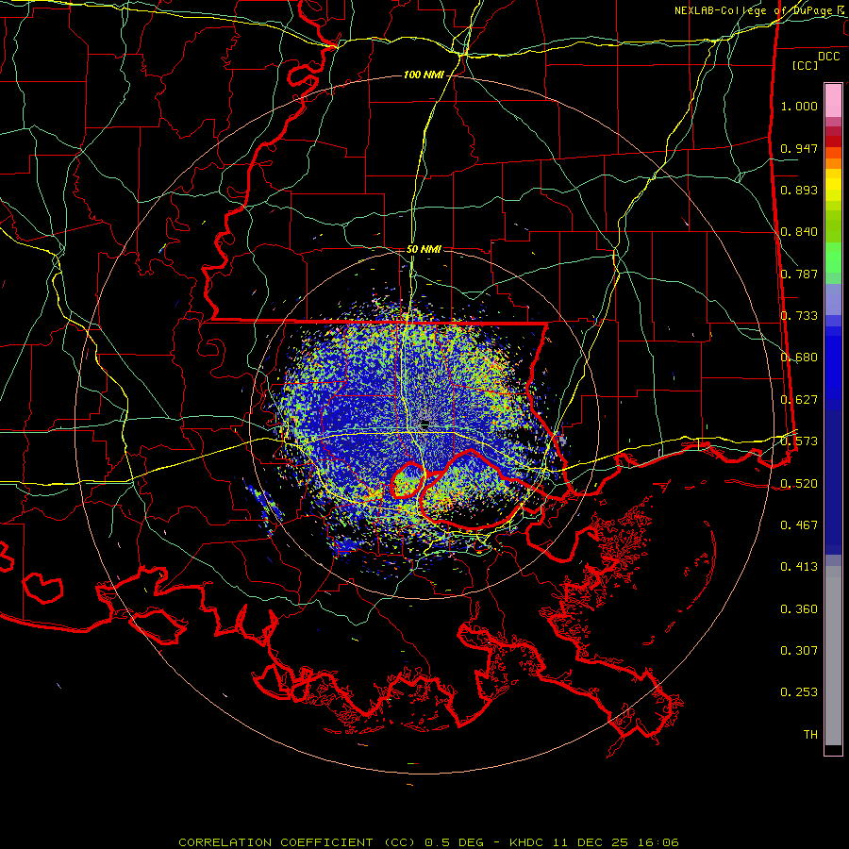Screen dimensions: 849x849
Task: Select the 0.307 scale value
Action: coord(799,651)
